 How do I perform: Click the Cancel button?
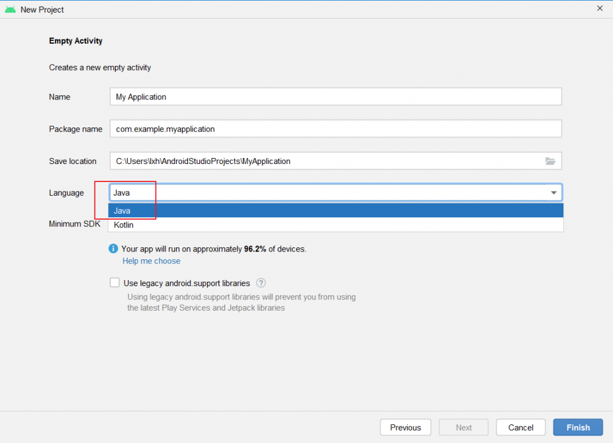(x=520, y=427)
